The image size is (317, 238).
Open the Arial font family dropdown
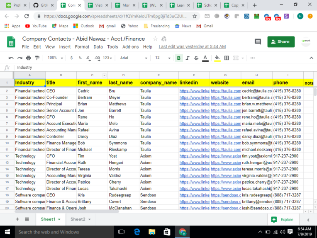pos(134,58)
